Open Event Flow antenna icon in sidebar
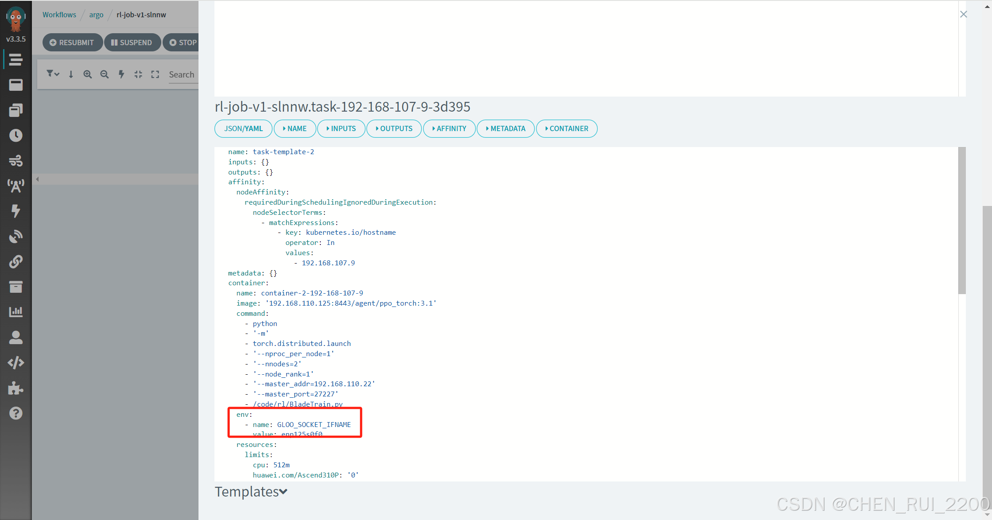The height and width of the screenshot is (520, 992). pyautogui.click(x=16, y=186)
